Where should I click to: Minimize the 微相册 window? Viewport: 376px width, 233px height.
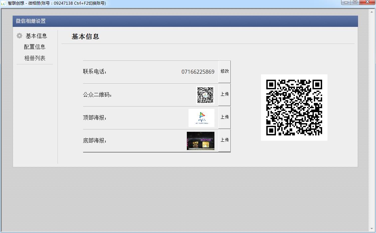346,2
